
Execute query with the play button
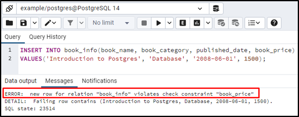158,23
